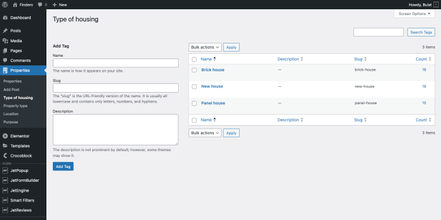Click the Properties menu icon
Viewport: 441px width, 220px height.
pyautogui.click(x=5, y=71)
